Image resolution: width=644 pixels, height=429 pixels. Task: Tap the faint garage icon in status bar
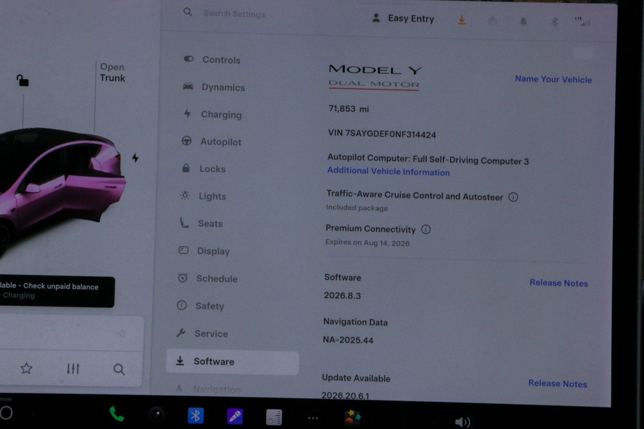click(492, 21)
